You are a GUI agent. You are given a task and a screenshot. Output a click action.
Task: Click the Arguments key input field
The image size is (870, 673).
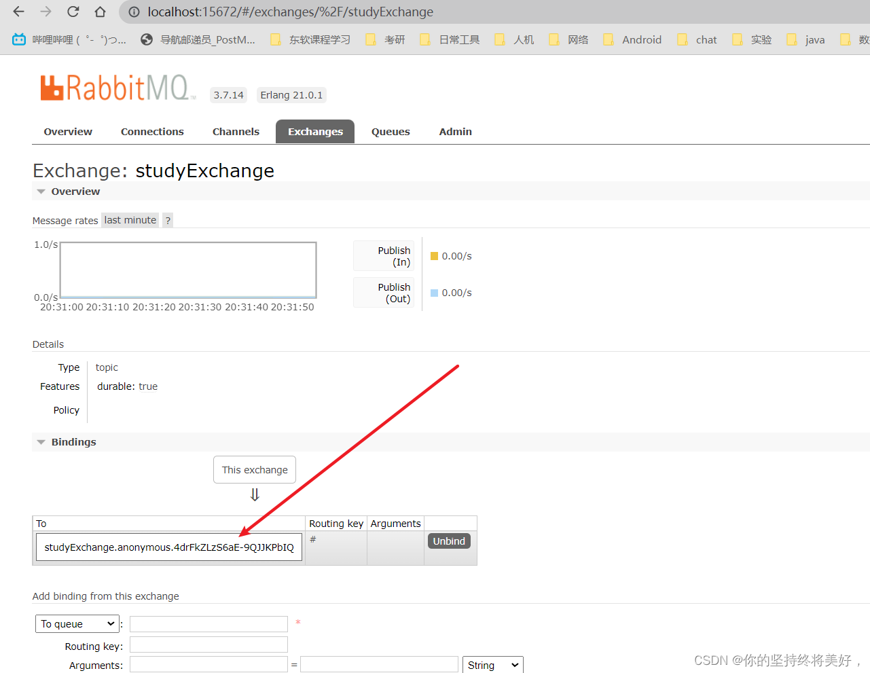coord(209,664)
